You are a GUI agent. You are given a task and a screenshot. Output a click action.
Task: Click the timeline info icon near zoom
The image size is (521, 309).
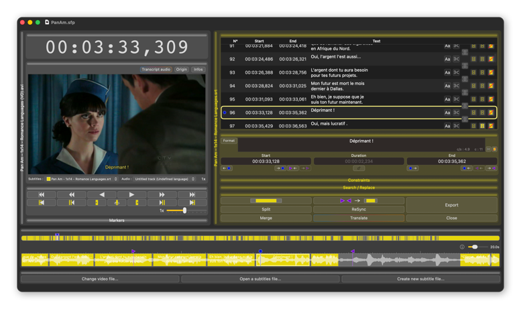pos(462,247)
